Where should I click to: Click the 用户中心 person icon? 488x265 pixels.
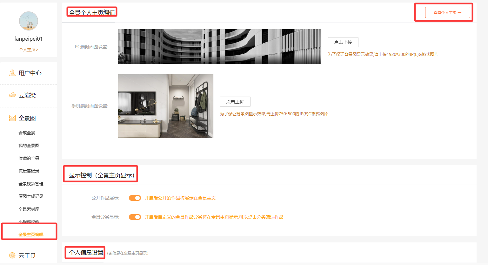pos(12,73)
